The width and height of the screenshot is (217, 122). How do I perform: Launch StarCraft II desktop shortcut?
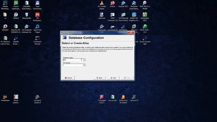[134, 98]
